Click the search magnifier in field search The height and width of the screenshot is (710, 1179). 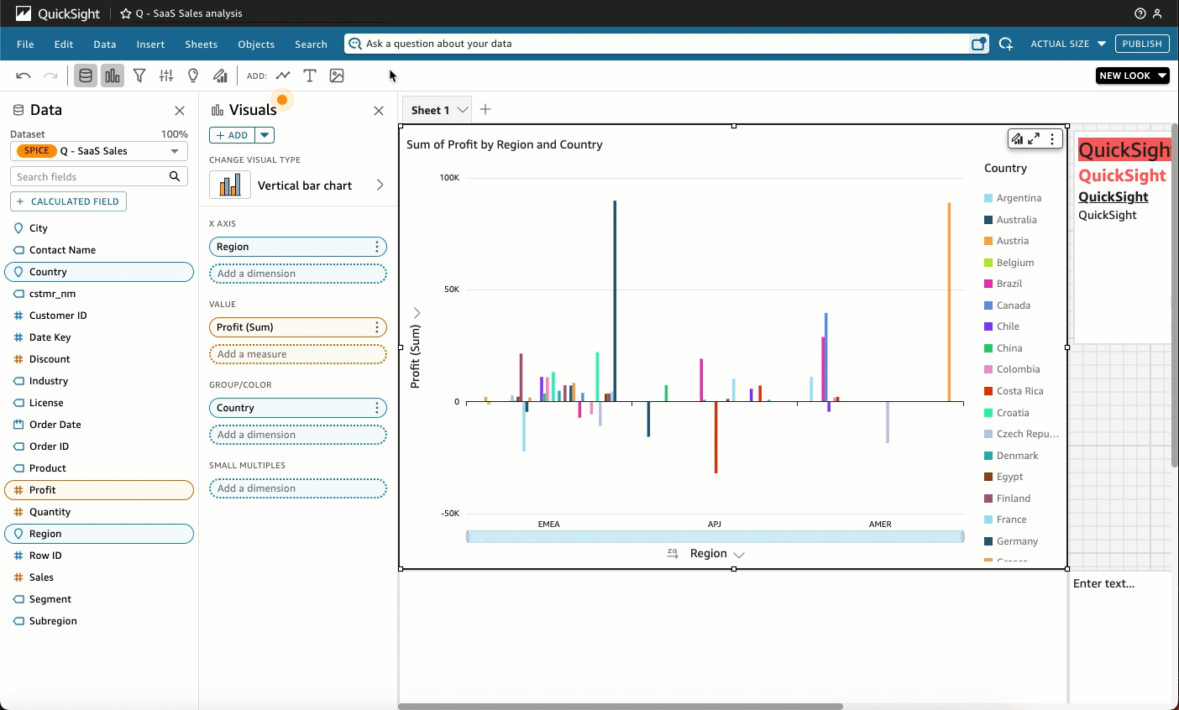(x=175, y=176)
